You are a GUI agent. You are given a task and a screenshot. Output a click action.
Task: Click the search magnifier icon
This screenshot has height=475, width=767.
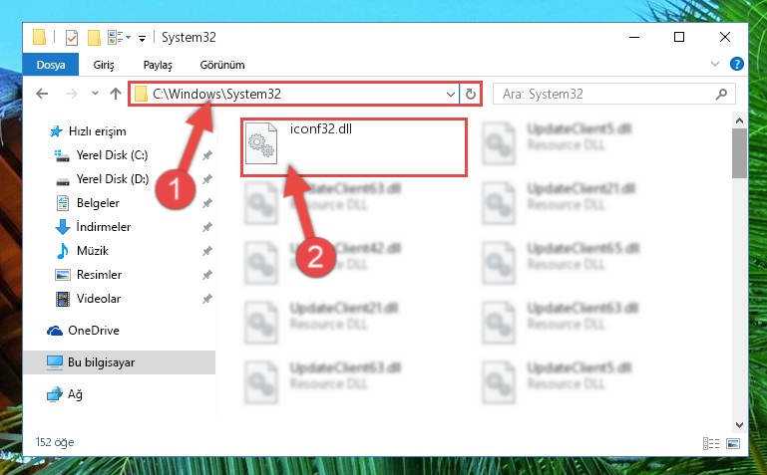(x=721, y=94)
